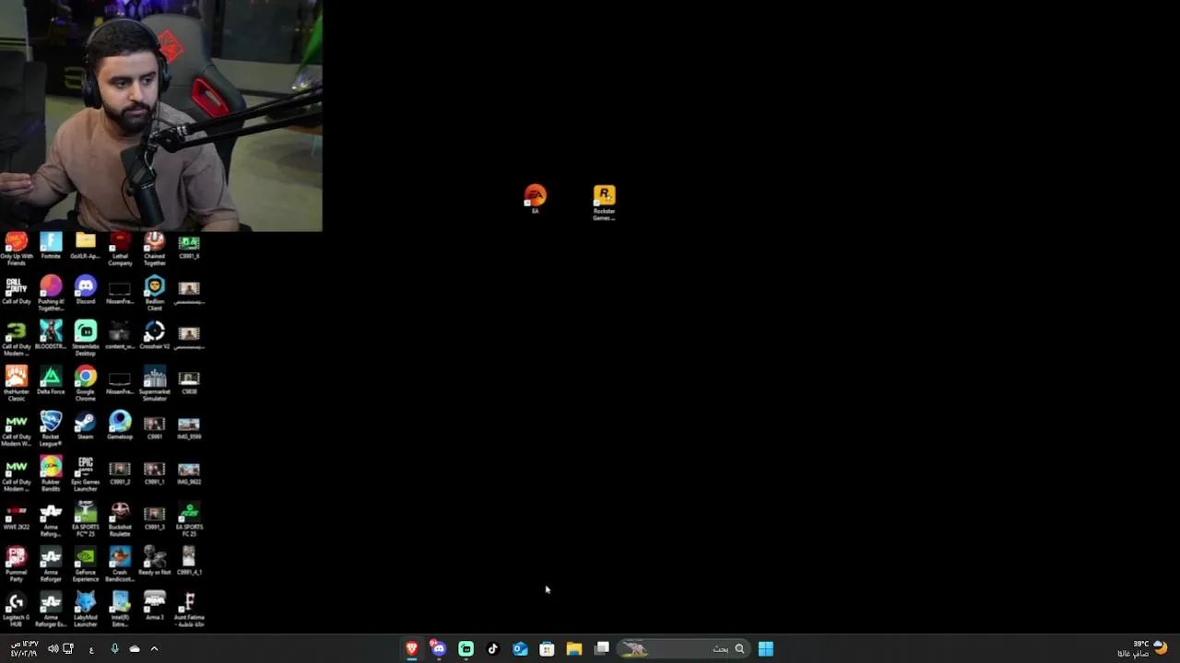Screen dimensions: 1180x663
Task: Select the Delta Force shortcut
Action: pyautogui.click(x=51, y=381)
